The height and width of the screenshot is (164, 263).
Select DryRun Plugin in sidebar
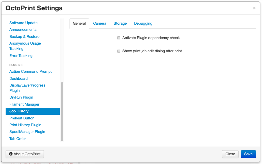pos(21,97)
